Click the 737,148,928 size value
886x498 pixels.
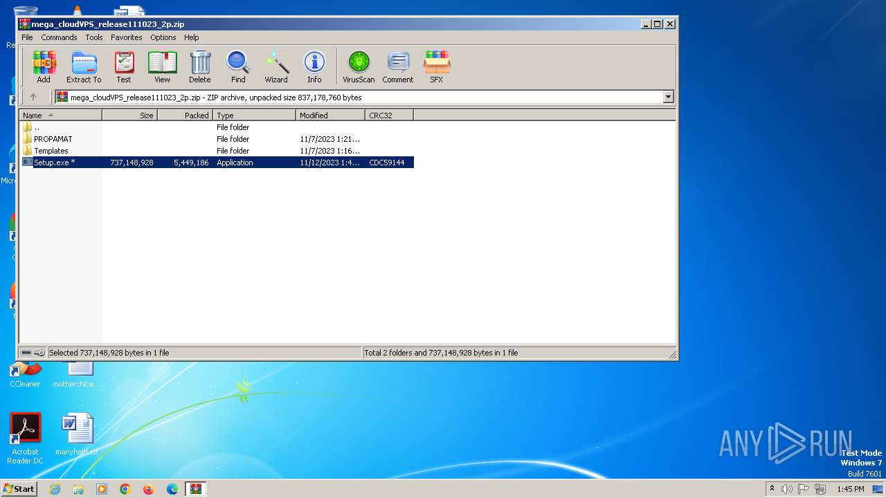[132, 163]
